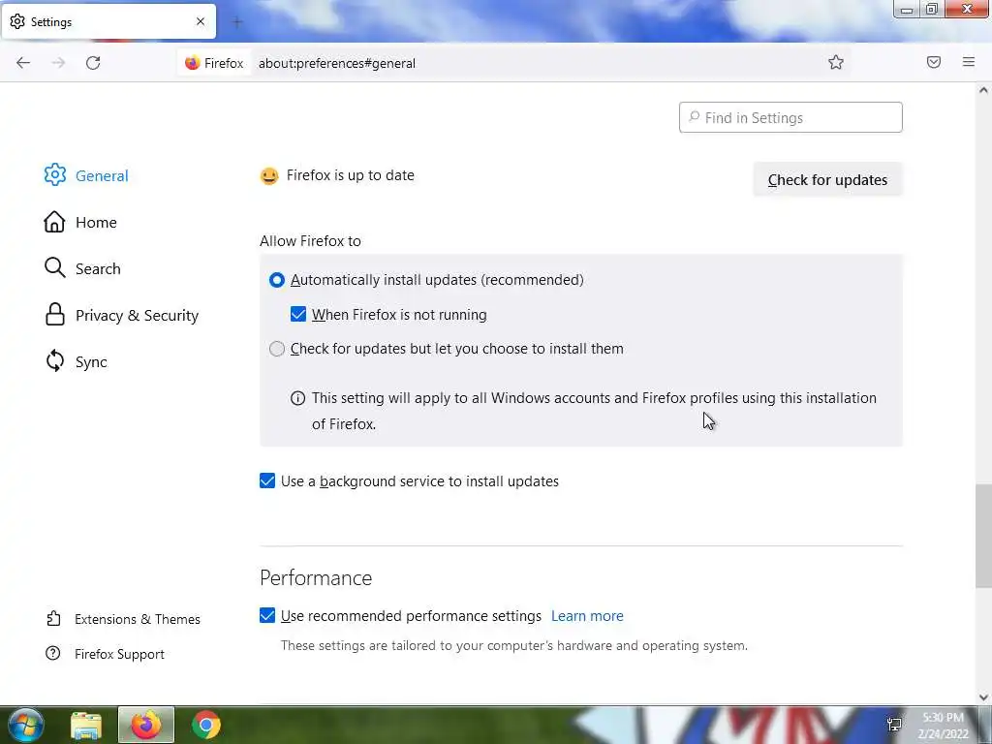
Task: Open the Home settings category
Action: click(x=80, y=222)
